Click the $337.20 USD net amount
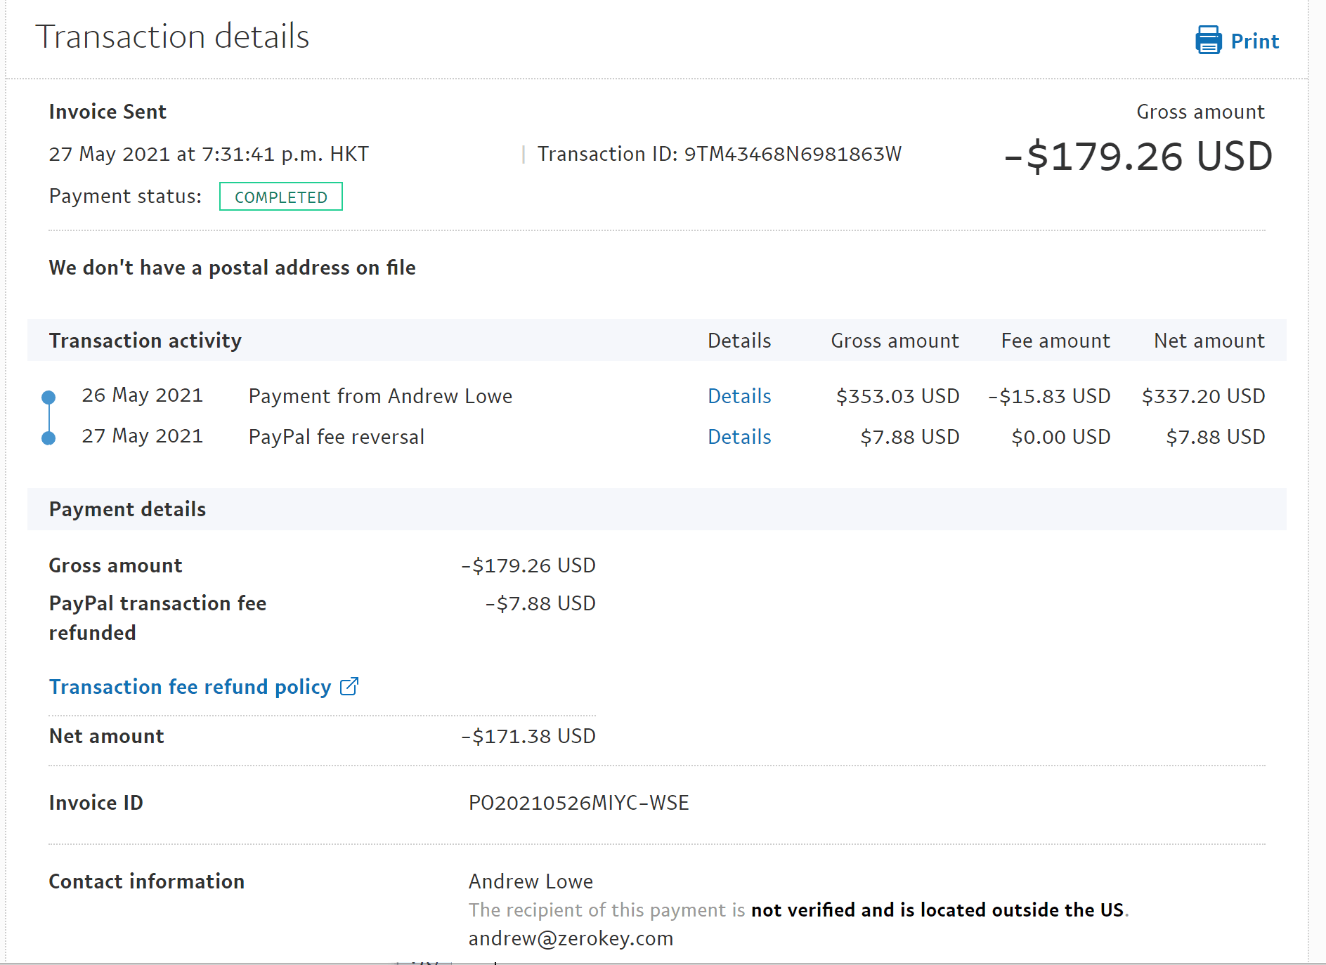1326x965 pixels. [x=1203, y=396]
